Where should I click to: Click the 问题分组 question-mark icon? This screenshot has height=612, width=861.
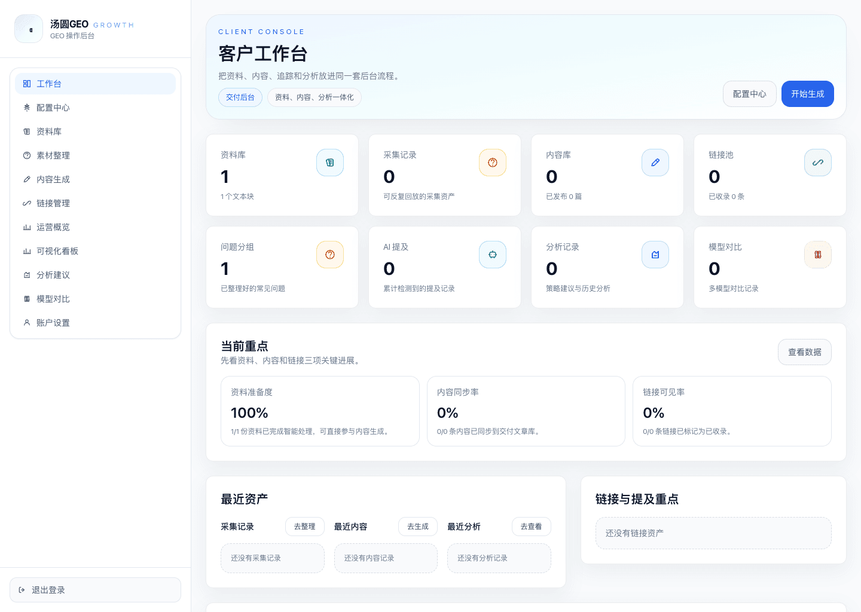pos(330,254)
